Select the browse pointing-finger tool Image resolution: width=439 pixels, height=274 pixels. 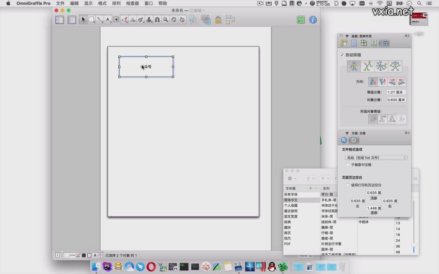click(182, 20)
